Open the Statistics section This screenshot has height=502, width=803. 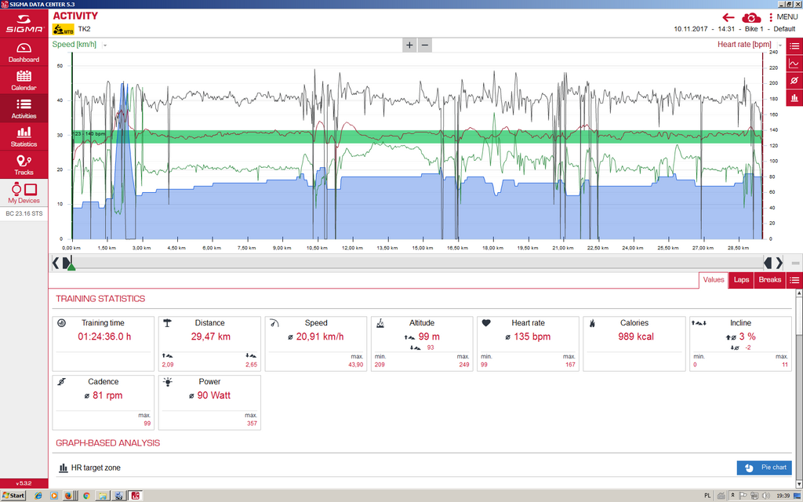[24, 136]
